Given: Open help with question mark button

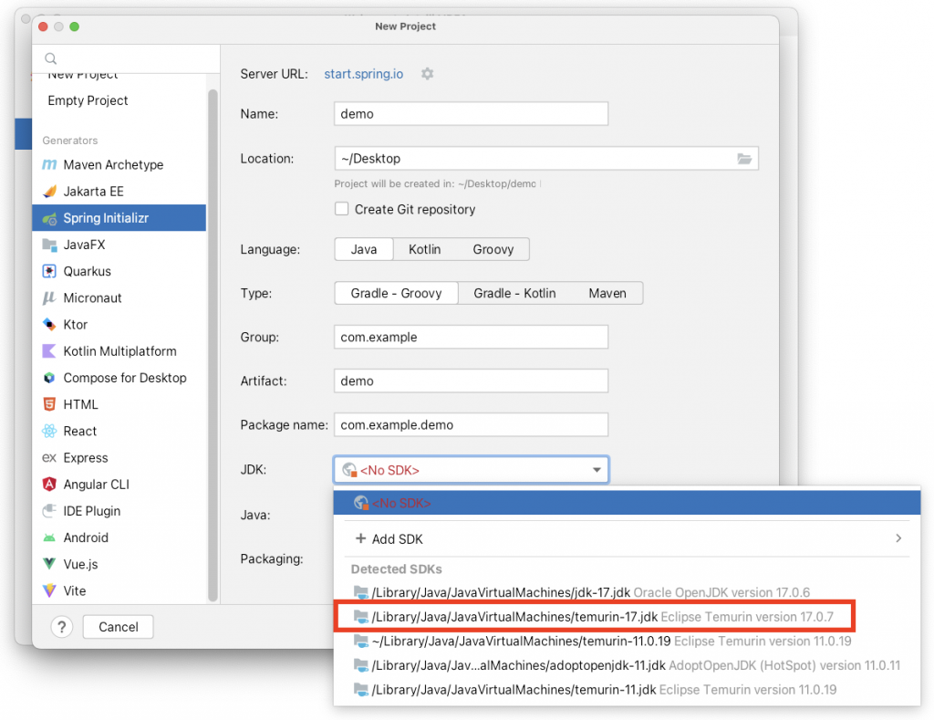Looking at the screenshot, I should [x=62, y=627].
